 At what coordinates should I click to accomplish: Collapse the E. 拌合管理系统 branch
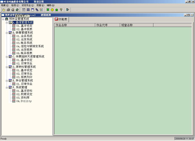(7, 81)
